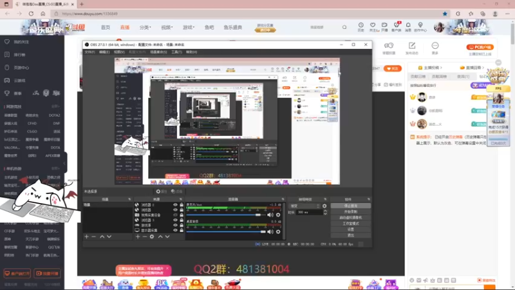This screenshot has height=290, width=515.
Task: Switch to 贵宾(1) tab
Action: [463, 76]
